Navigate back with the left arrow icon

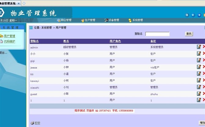click(x=193, y=15)
